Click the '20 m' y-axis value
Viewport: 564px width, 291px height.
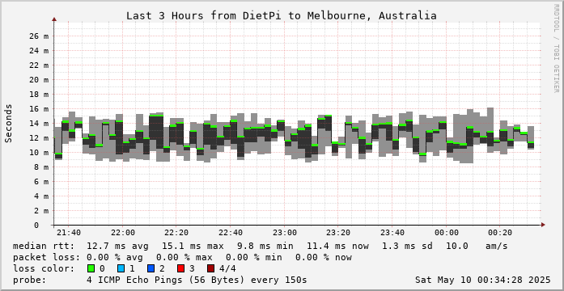pos(39,80)
